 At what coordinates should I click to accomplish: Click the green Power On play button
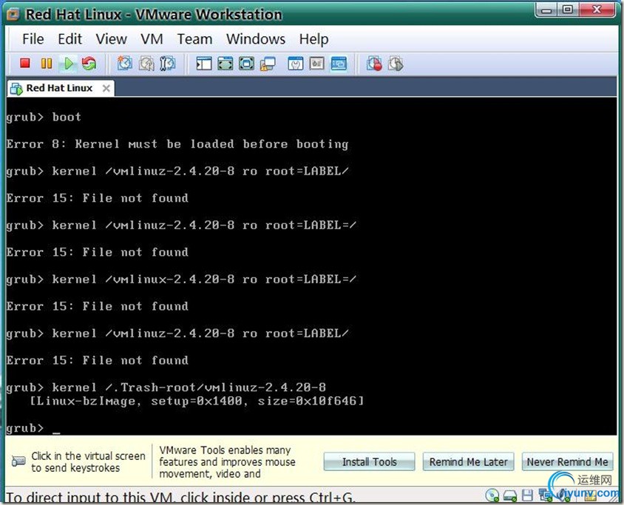tap(69, 64)
